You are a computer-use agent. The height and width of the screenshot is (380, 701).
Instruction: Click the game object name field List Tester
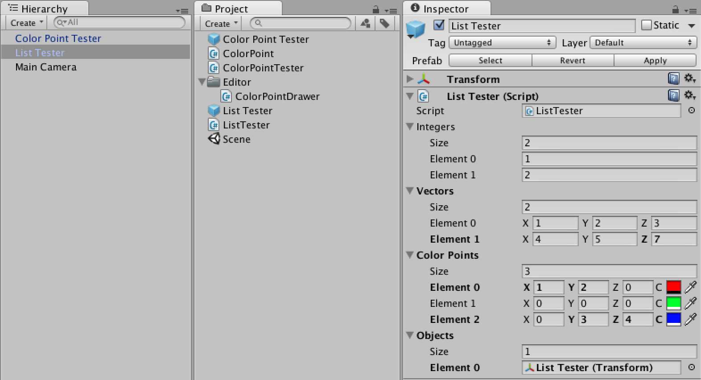click(542, 26)
